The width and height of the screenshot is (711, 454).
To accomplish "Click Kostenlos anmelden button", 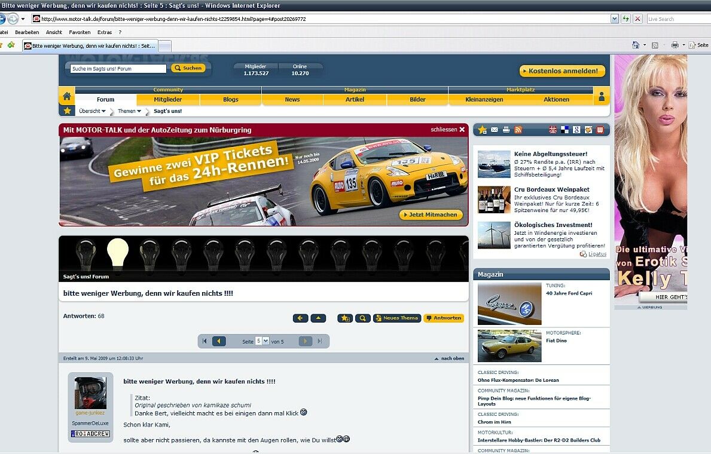I will point(562,70).
